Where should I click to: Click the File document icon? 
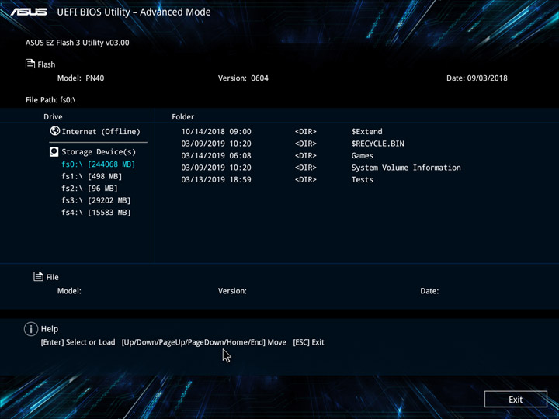tap(38, 276)
